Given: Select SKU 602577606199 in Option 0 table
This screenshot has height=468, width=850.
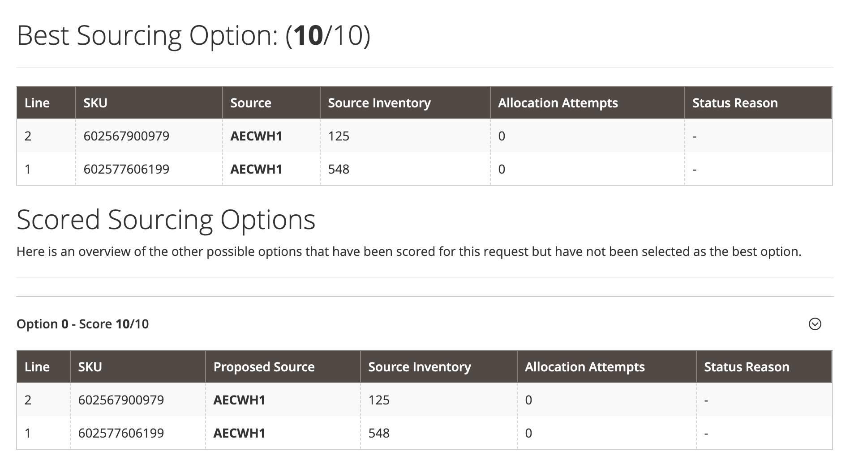Looking at the screenshot, I should point(121,433).
